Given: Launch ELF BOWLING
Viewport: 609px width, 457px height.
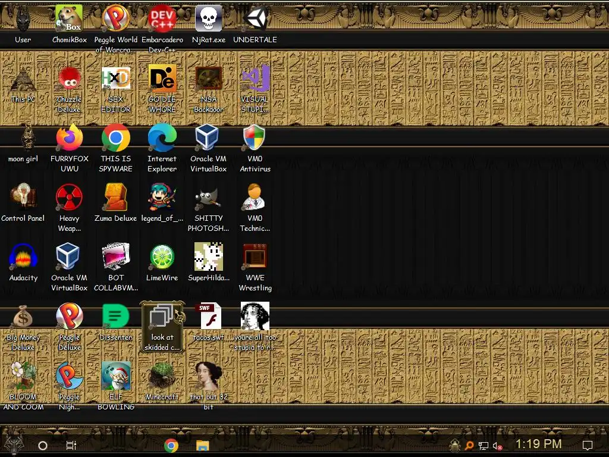Looking at the screenshot, I should [x=116, y=386].
